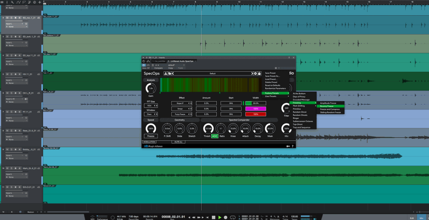Open the SpecOps settings gear icon
This screenshot has width=429, height=220.
point(255,73)
